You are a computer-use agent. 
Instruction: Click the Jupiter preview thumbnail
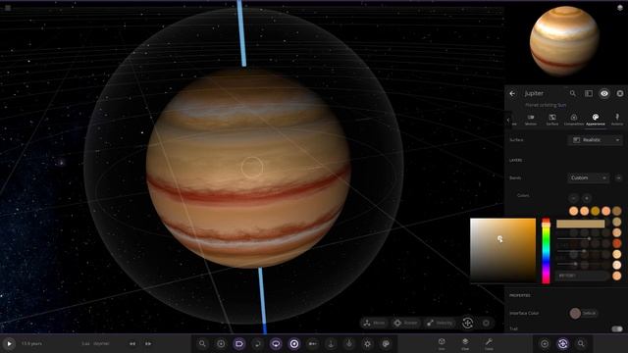point(564,40)
